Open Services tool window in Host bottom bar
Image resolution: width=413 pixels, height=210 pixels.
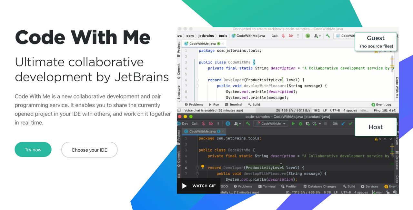tap(369, 186)
